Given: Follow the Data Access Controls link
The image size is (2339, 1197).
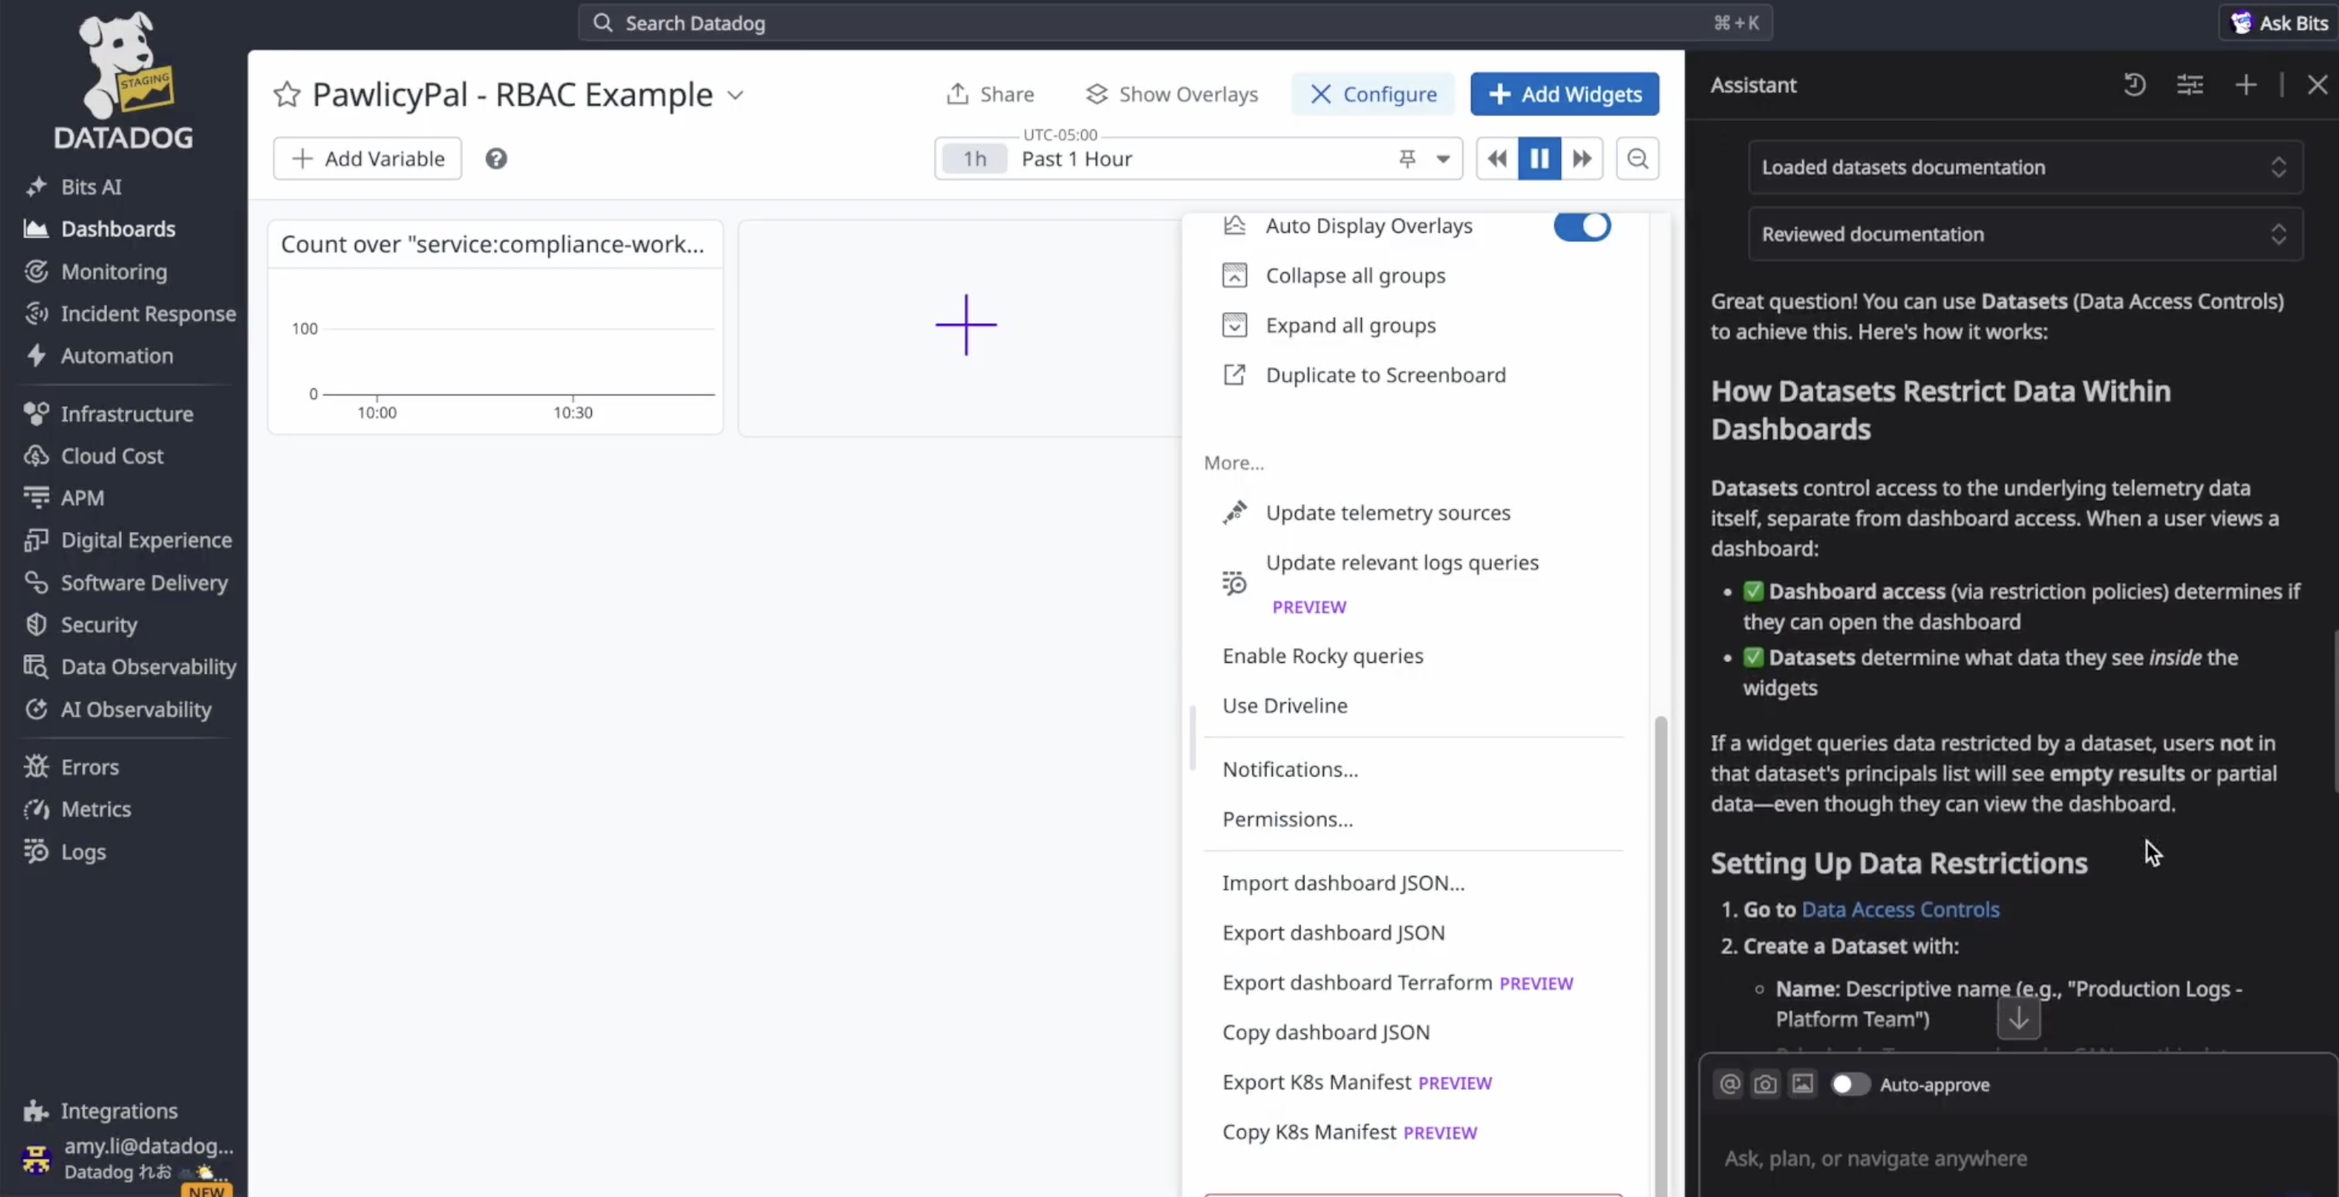Looking at the screenshot, I should pos(1899,909).
